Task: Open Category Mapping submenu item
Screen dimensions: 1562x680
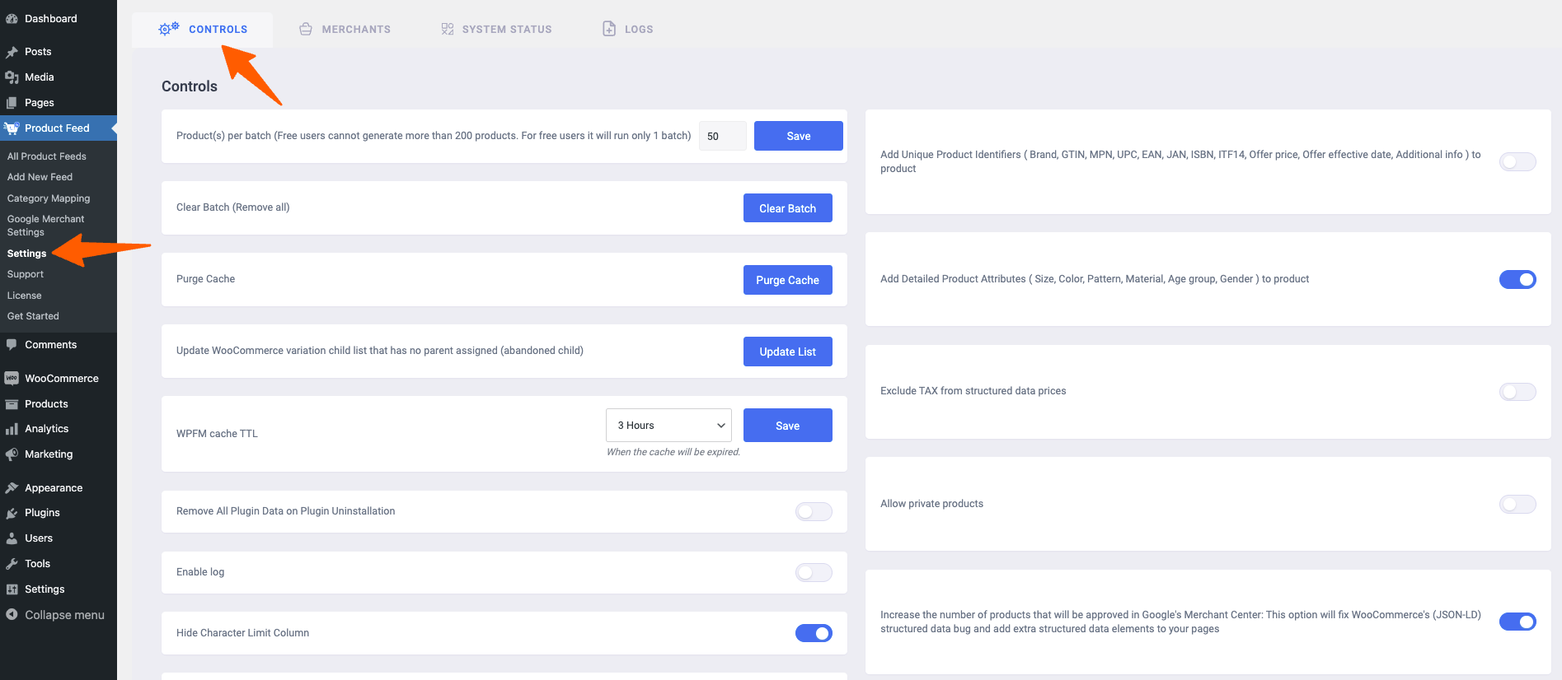Action: click(x=49, y=198)
